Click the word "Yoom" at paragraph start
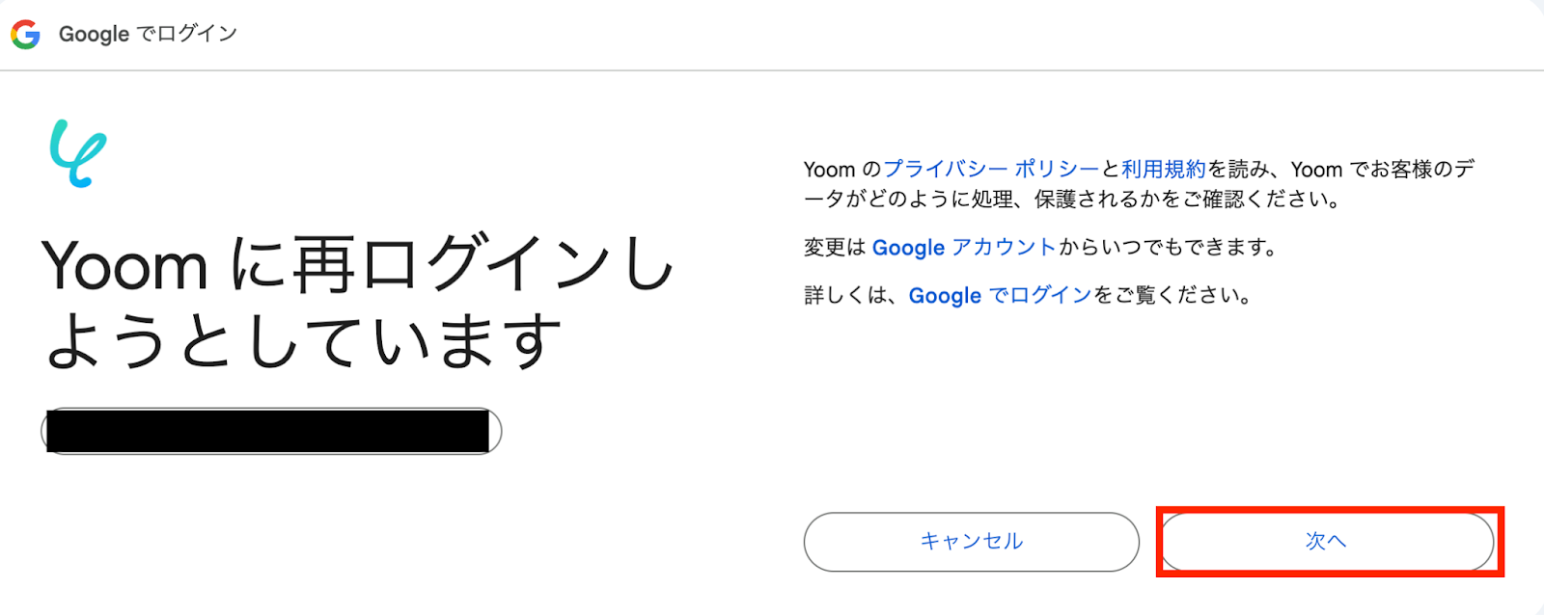 pos(830,170)
